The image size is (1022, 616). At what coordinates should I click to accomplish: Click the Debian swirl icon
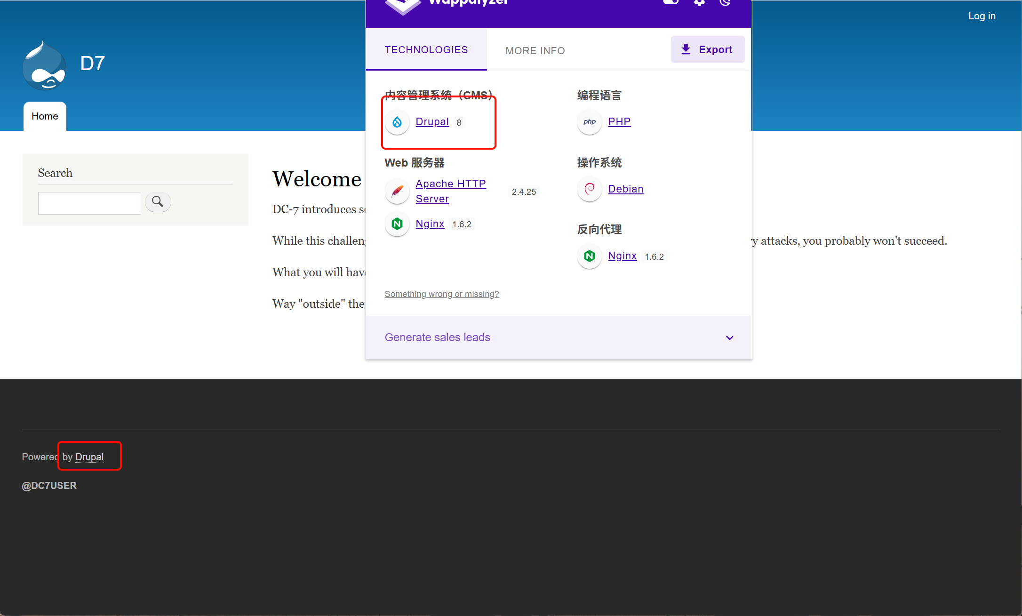[589, 189]
